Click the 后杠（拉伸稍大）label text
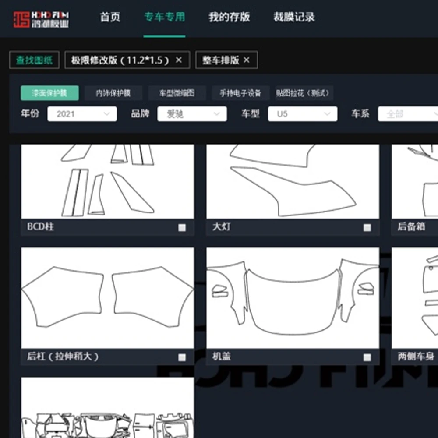This screenshot has height=438, width=438. (63, 357)
